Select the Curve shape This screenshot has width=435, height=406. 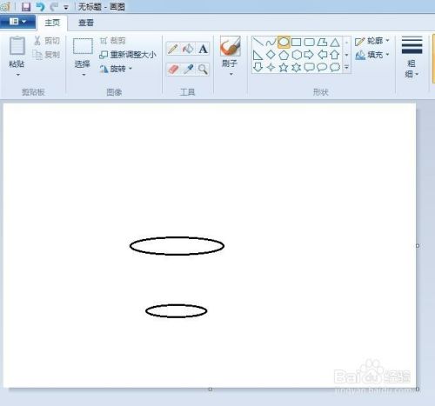click(271, 43)
